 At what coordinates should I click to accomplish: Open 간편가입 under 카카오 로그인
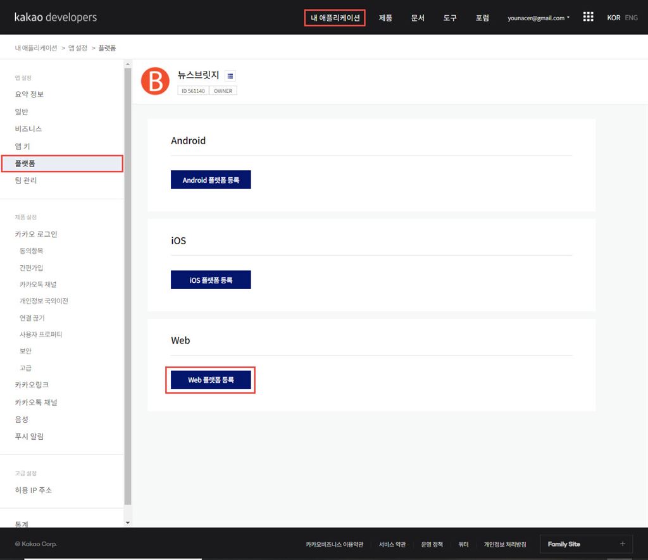click(32, 268)
